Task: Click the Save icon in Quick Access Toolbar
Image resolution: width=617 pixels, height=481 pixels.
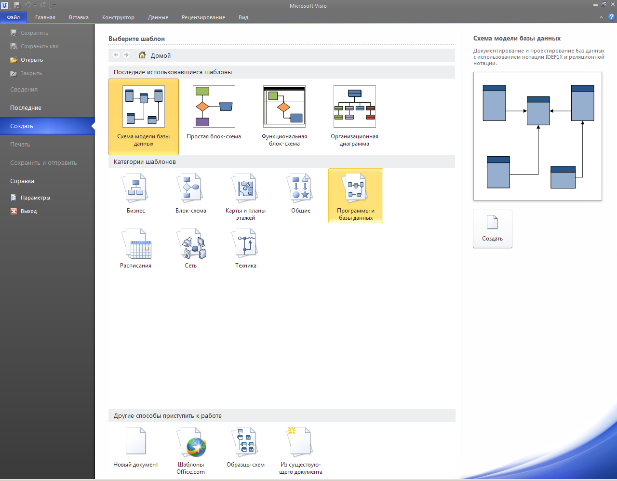Action: [x=17, y=5]
